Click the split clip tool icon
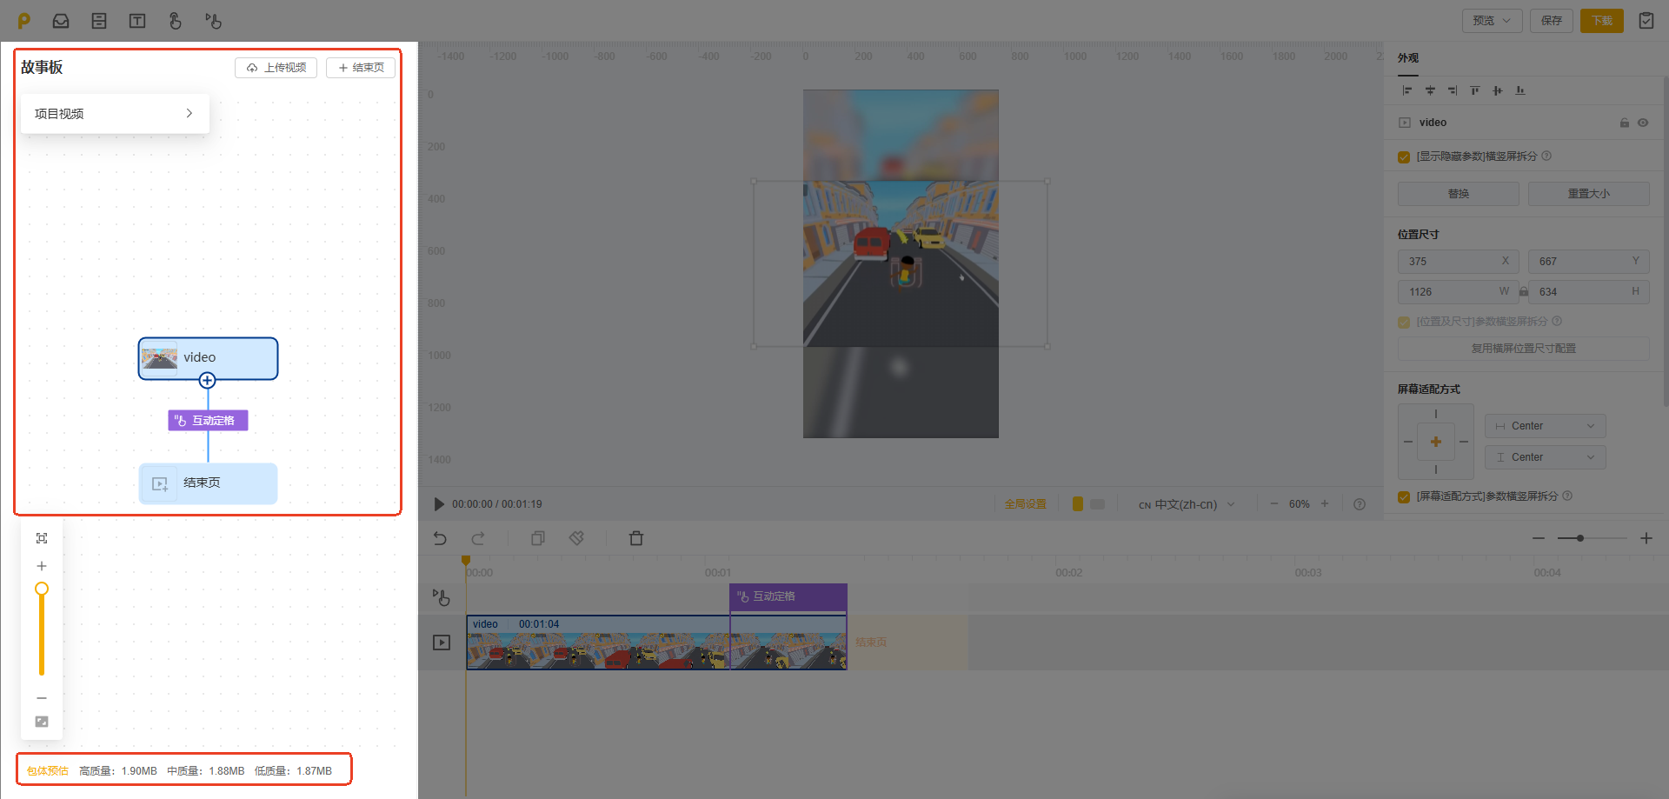This screenshot has width=1669, height=799. tap(576, 538)
